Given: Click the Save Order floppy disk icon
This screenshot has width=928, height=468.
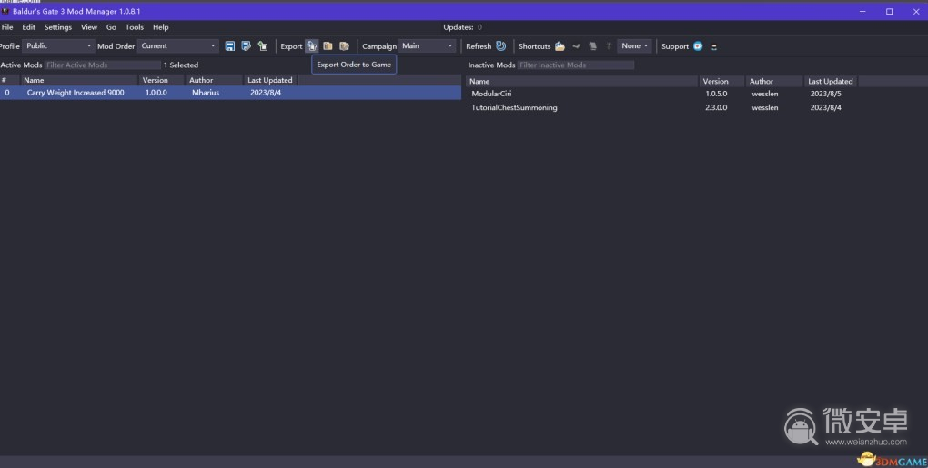Looking at the screenshot, I should click(230, 46).
